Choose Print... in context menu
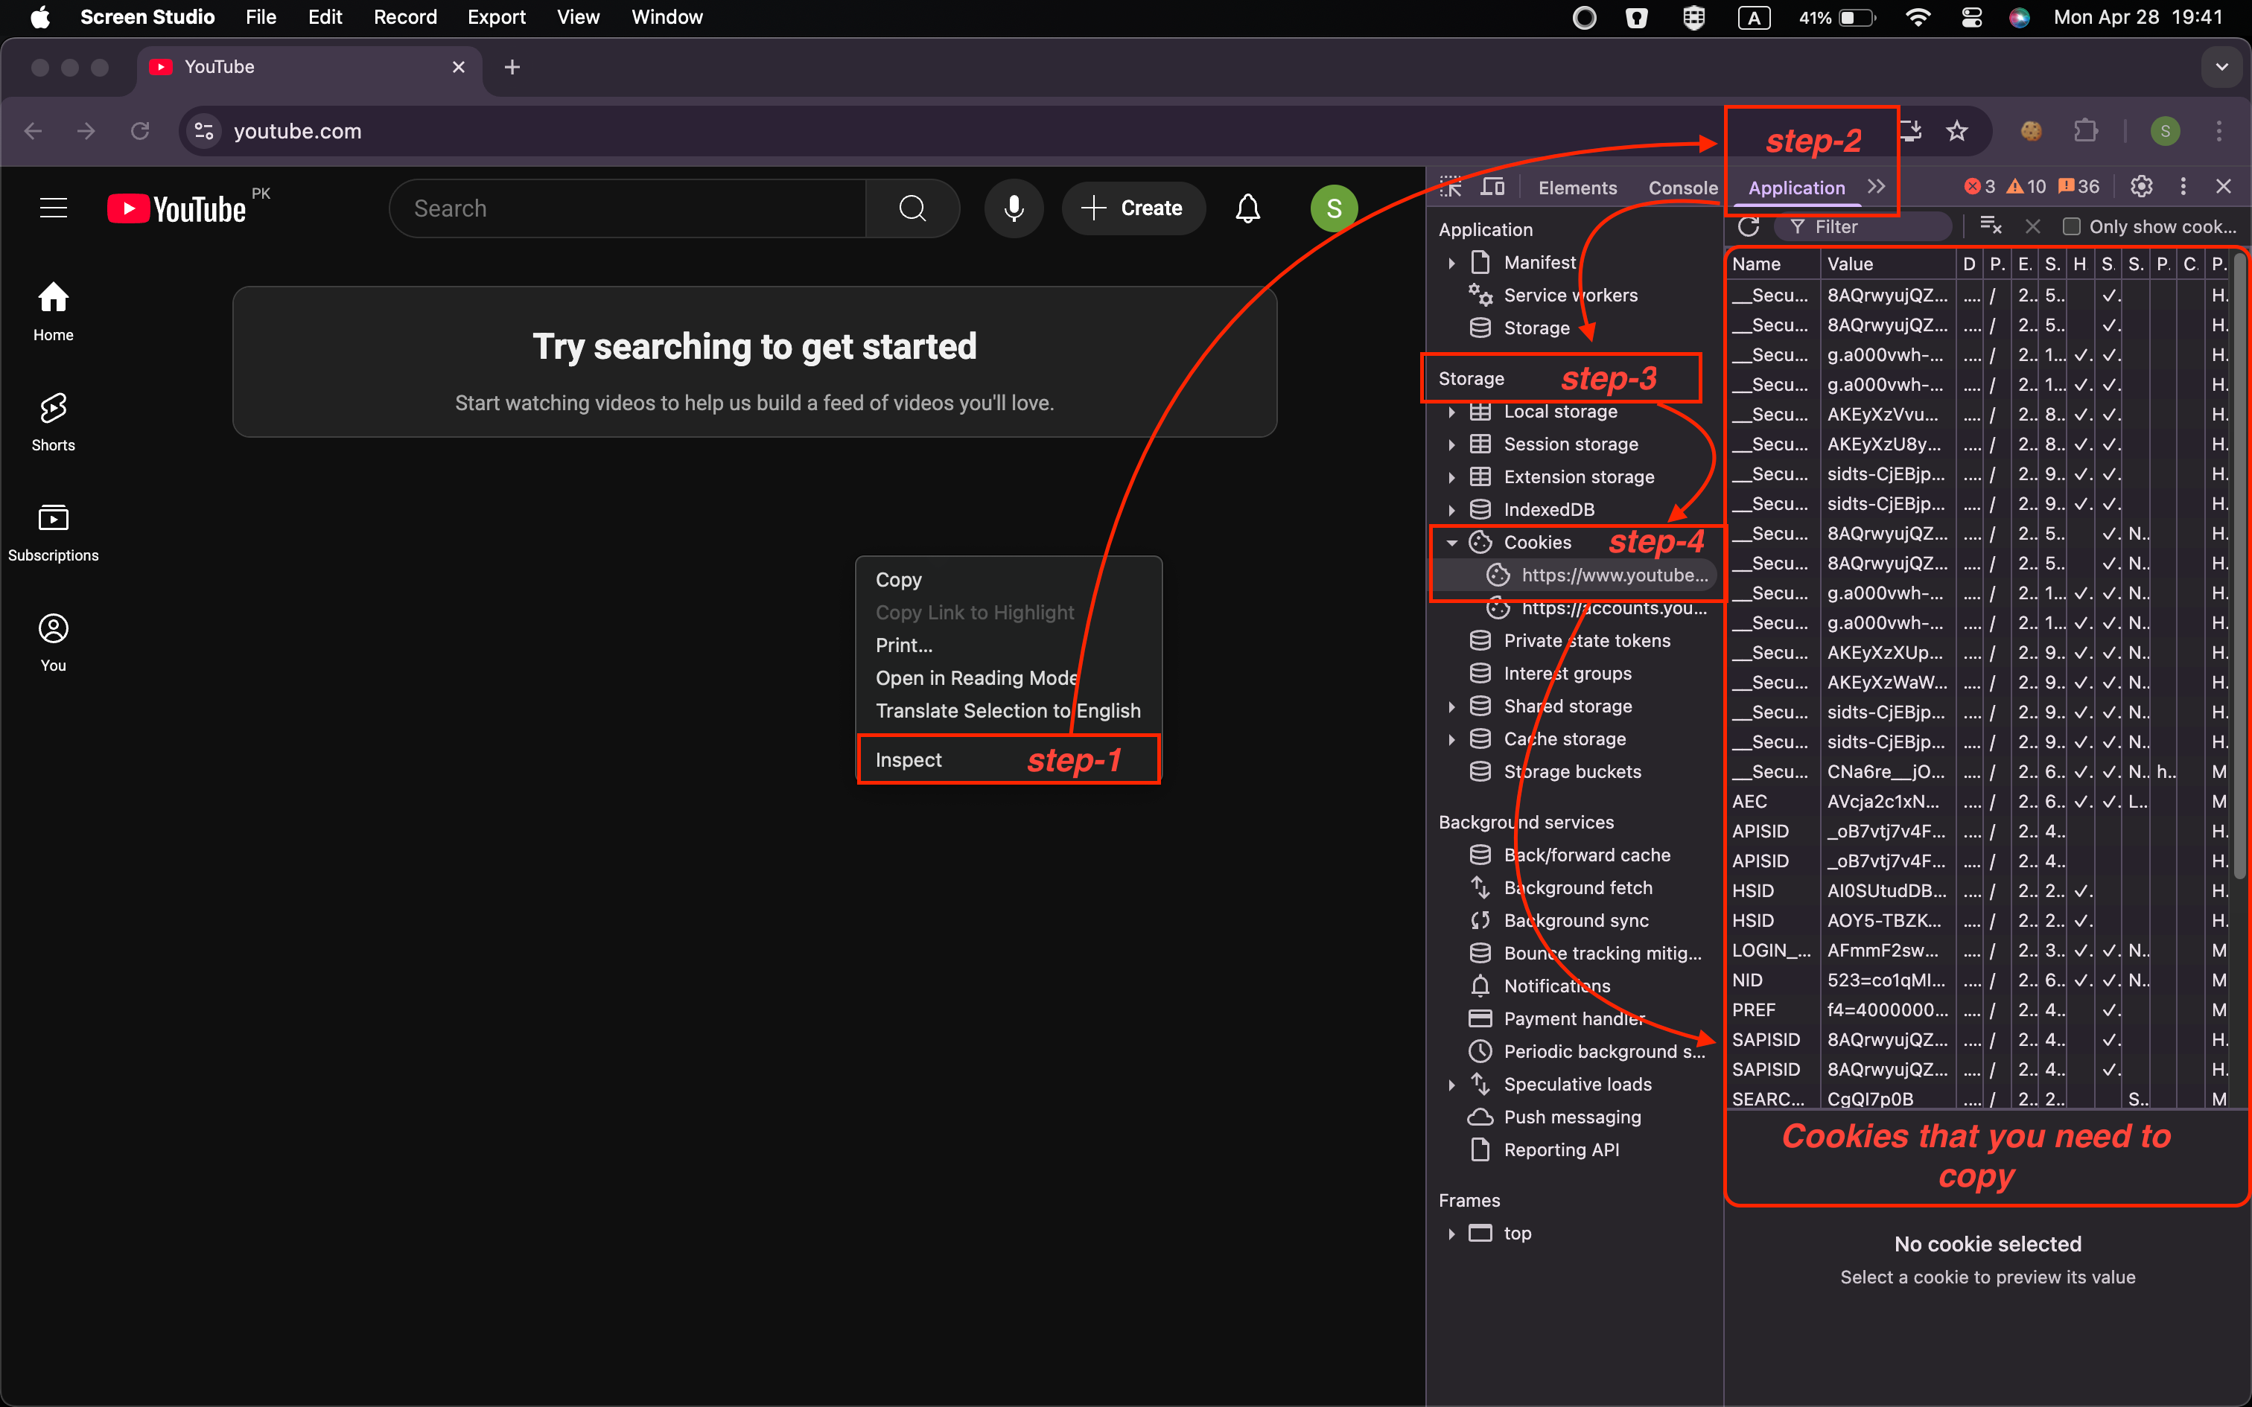 pos(1009,645)
